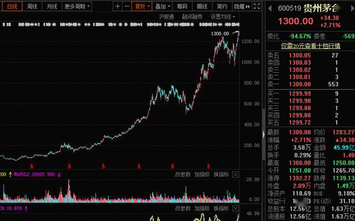Select 卖五 ask price 1300.05
Screen dimensions: 355x221
(x=300, y=56)
